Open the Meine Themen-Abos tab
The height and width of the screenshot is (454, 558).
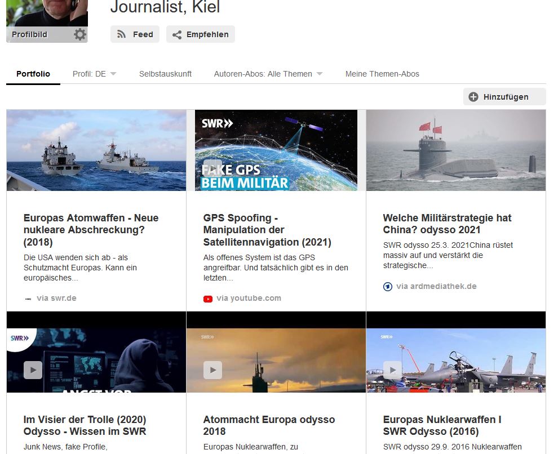tap(382, 74)
